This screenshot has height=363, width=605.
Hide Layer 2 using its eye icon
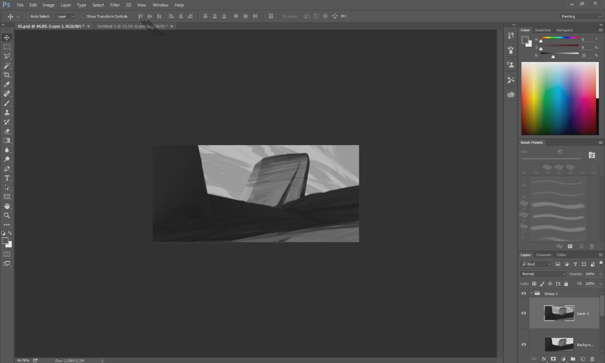524,313
